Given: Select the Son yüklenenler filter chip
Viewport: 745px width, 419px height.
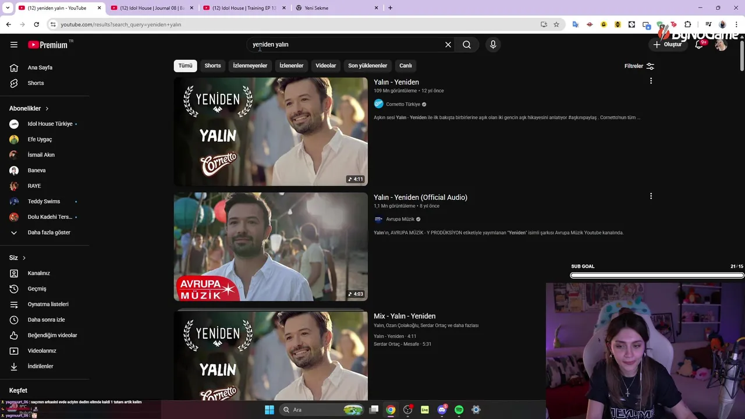Looking at the screenshot, I should click(x=367, y=66).
